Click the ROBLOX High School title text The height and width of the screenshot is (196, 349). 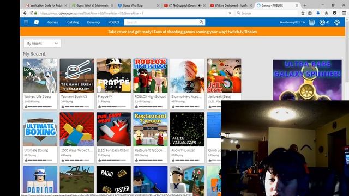pyautogui.click(x=151, y=97)
